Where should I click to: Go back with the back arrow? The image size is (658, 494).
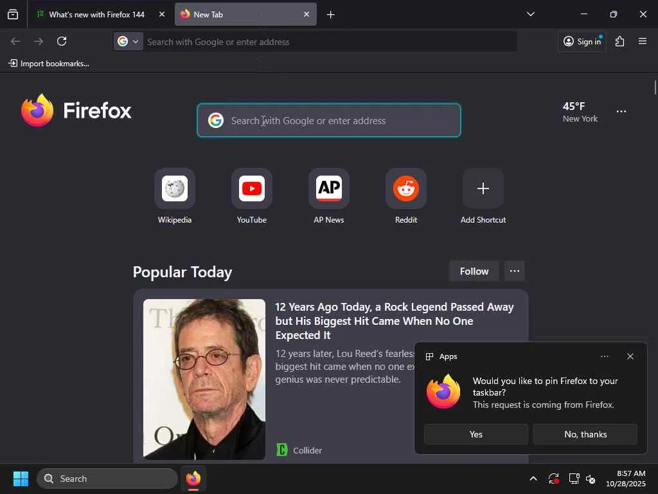click(15, 41)
